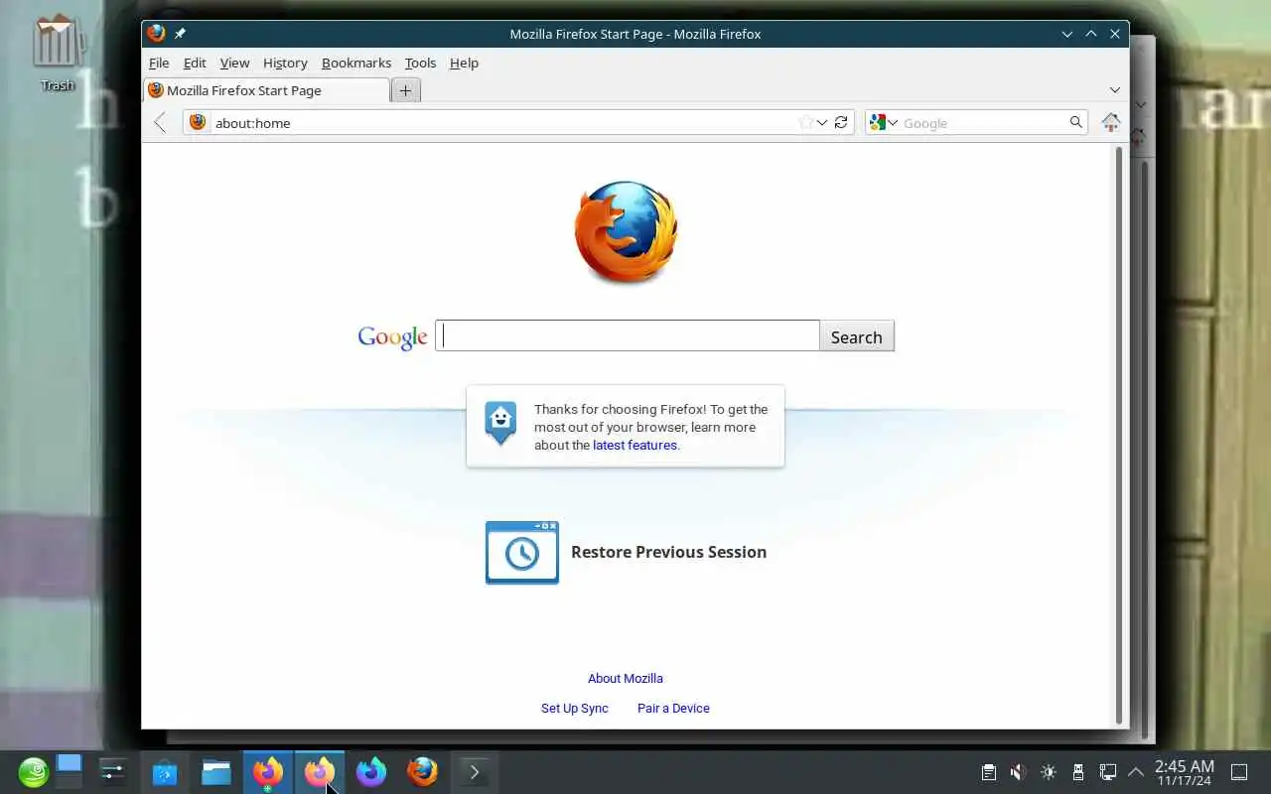Image resolution: width=1271 pixels, height=794 pixels.
Task: Open the Set Up Sync link
Action: pyautogui.click(x=575, y=708)
